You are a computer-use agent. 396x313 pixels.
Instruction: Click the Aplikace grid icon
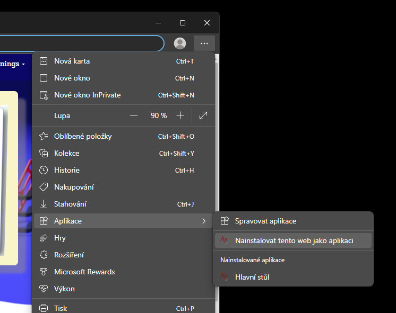[x=44, y=221]
